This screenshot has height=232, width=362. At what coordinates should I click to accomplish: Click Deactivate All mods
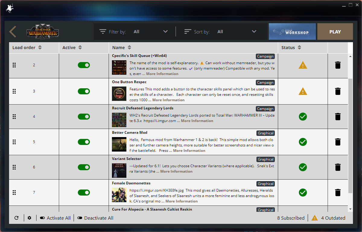95,218
